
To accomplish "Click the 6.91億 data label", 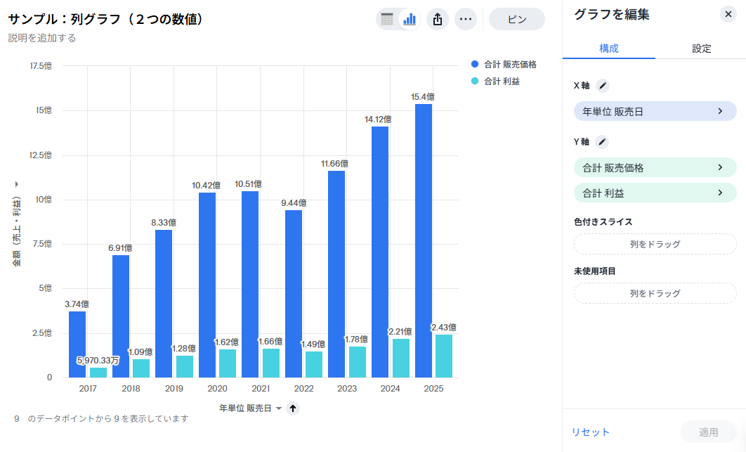I will [x=120, y=248].
